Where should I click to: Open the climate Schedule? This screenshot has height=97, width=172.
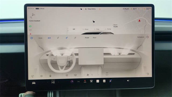pyautogui.click(x=141, y=37)
